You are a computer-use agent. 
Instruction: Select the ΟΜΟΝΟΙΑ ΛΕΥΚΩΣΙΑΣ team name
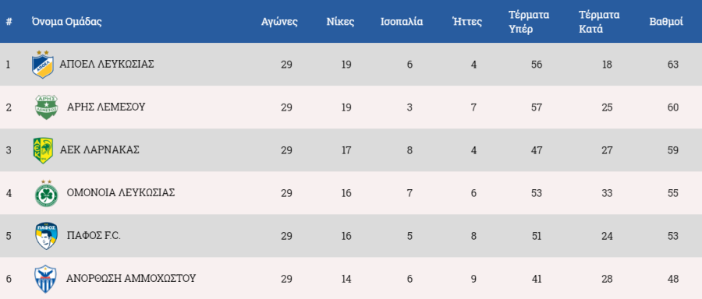[x=121, y=192]
